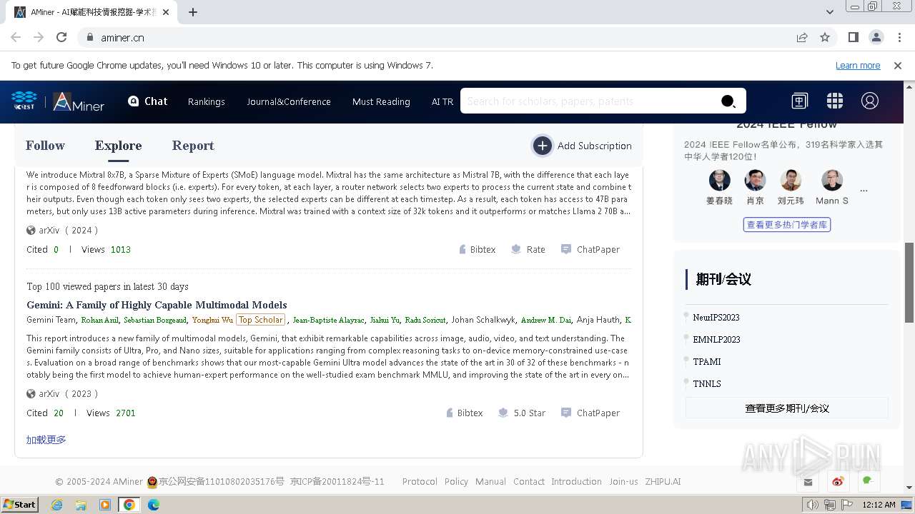Screen dimensions: 915x514
Task: Open AI TR menu item
Action: coord(442,101)
